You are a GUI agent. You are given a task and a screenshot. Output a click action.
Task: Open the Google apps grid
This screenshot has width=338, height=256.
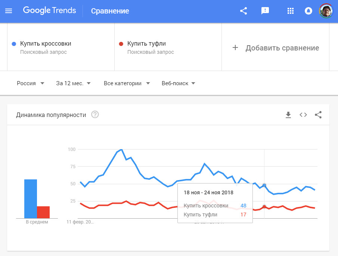tap(291, 11)
